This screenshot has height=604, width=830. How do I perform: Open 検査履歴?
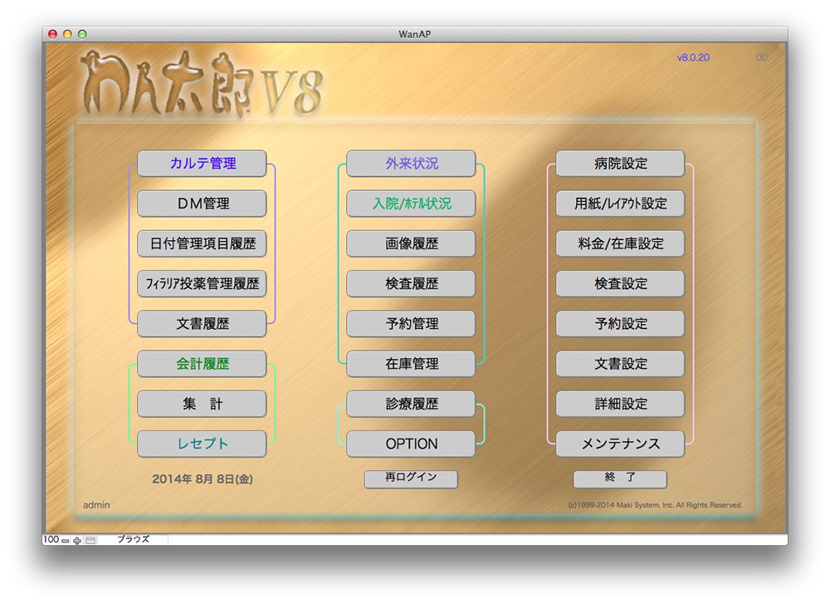[411, 283]
